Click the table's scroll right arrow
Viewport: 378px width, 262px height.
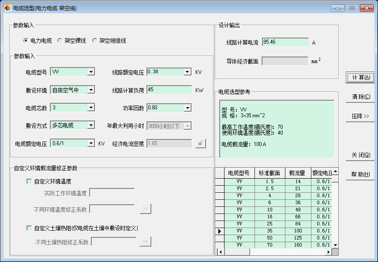pos(328,252)
